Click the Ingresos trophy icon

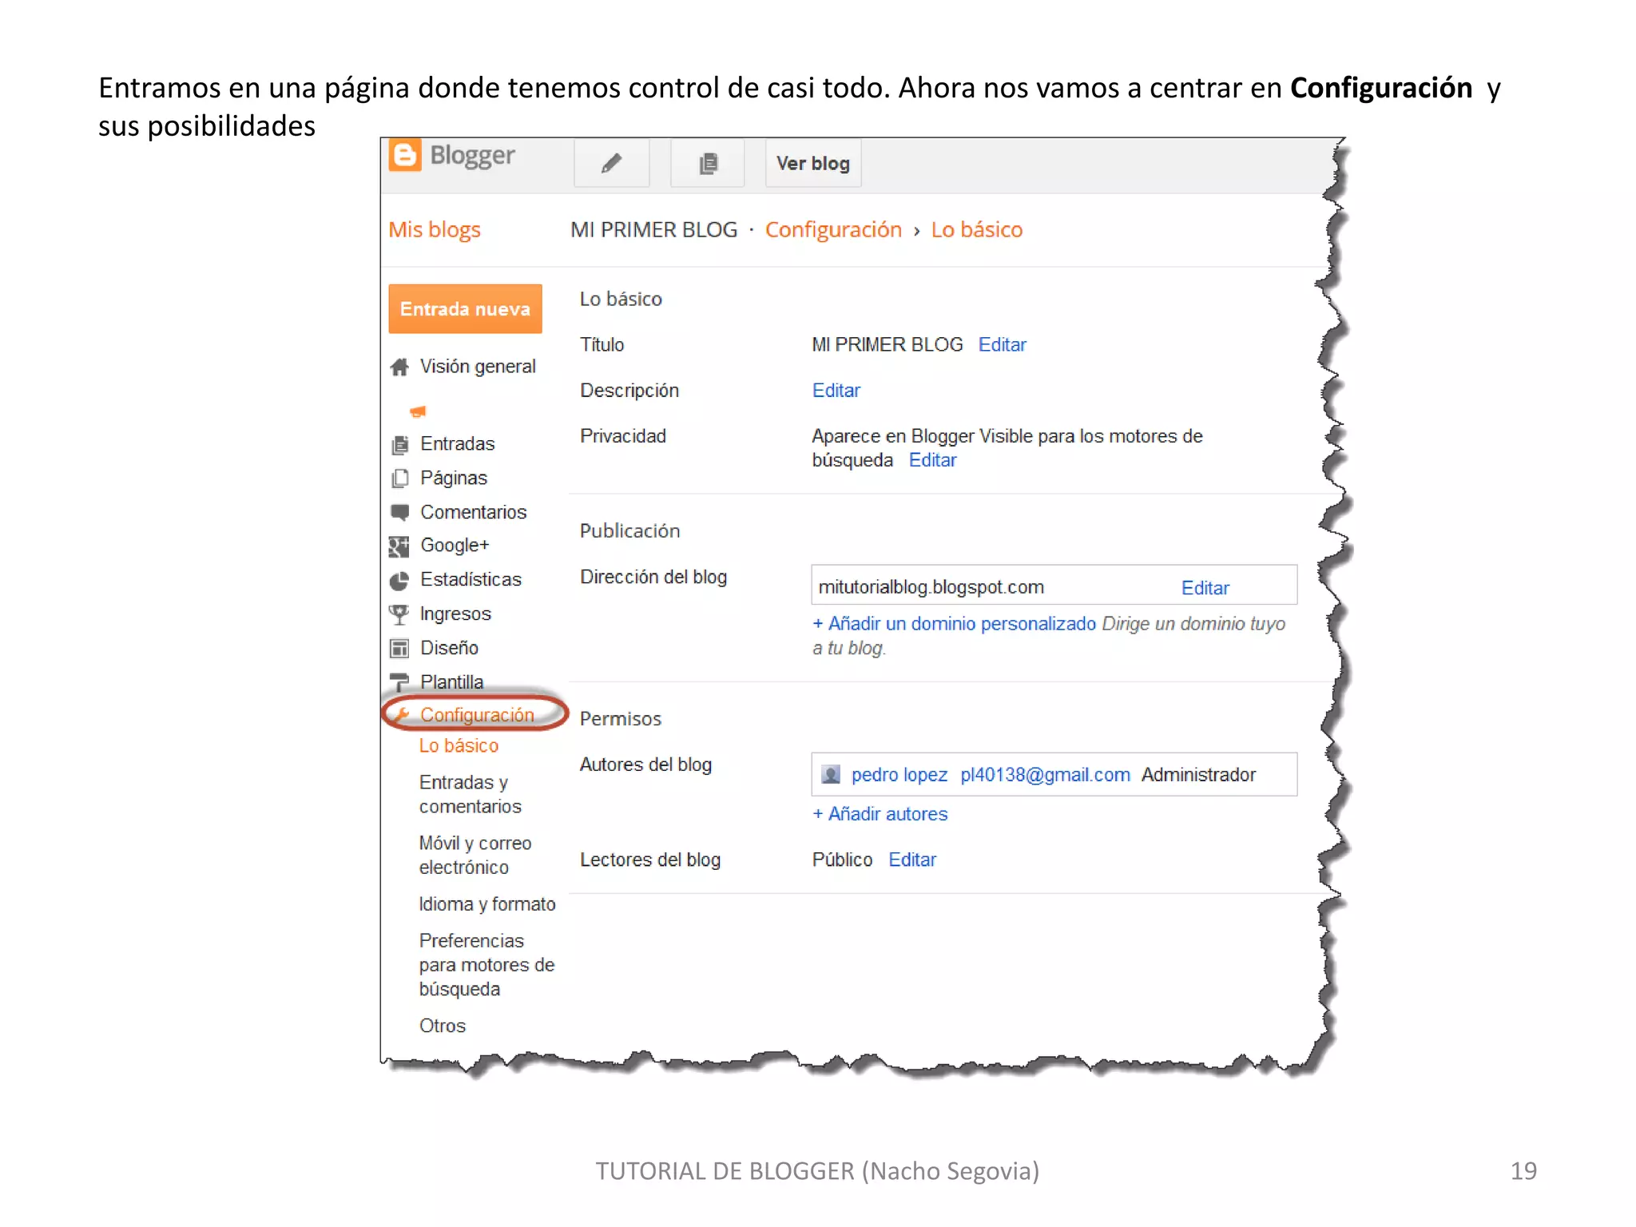point(399,614)
